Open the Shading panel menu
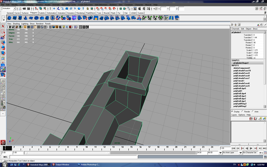Viewport: 267px width, 167px height. point(16,24)
